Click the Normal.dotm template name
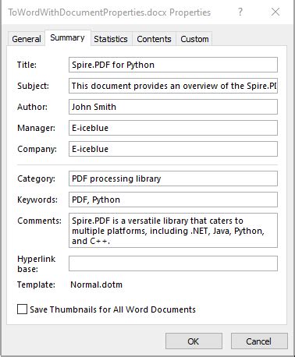 pos(96,285)
